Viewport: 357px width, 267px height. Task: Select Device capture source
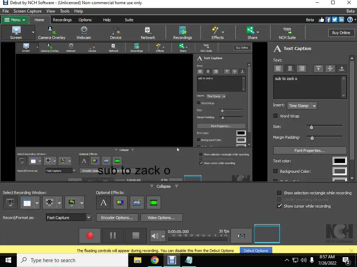116,33
